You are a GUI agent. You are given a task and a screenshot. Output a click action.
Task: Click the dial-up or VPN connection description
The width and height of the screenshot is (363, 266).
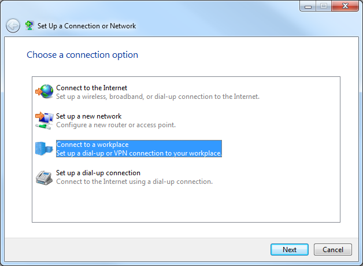coord(139,153)
